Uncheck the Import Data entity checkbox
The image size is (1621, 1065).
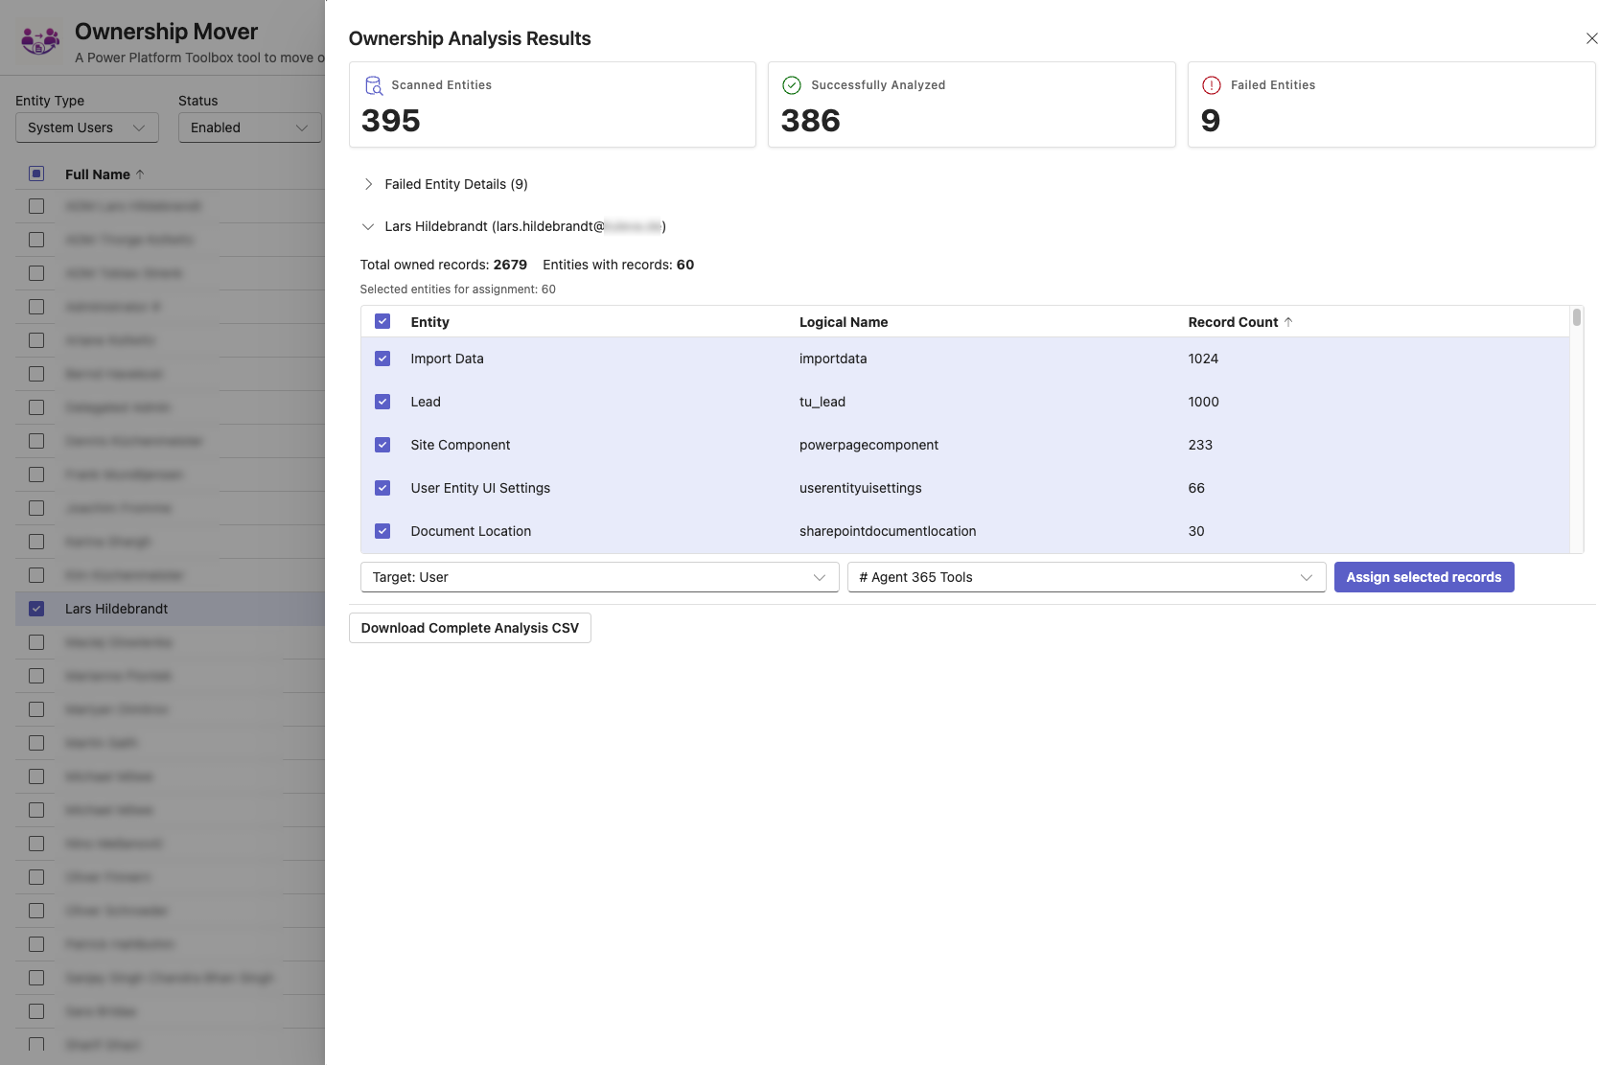[382, 359]
